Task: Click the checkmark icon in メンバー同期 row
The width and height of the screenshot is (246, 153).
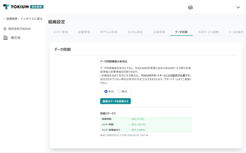Action: (130, 124)
